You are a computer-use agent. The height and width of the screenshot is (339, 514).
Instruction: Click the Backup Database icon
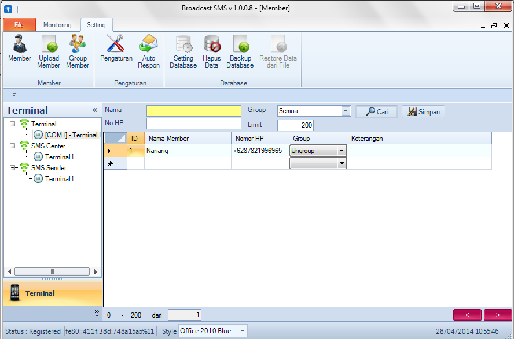pos(240,51)
